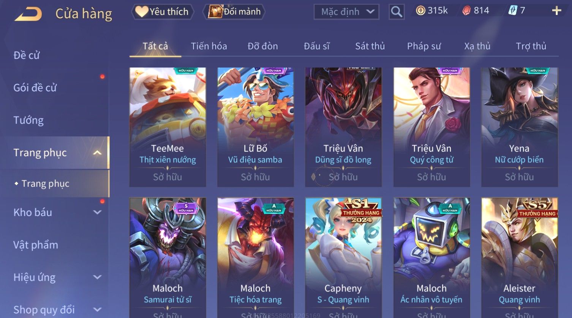The image size is (572, 318).
Task: Open Gói đề cử in sidebar
Action: (35, 88)
